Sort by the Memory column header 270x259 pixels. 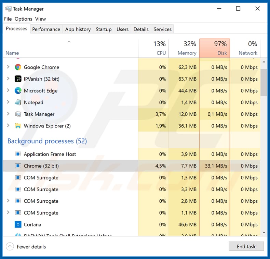point(184,48)
